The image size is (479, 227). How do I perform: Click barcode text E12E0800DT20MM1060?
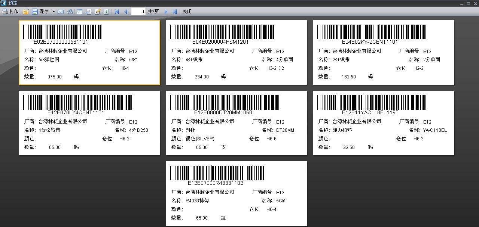point(223,112)
